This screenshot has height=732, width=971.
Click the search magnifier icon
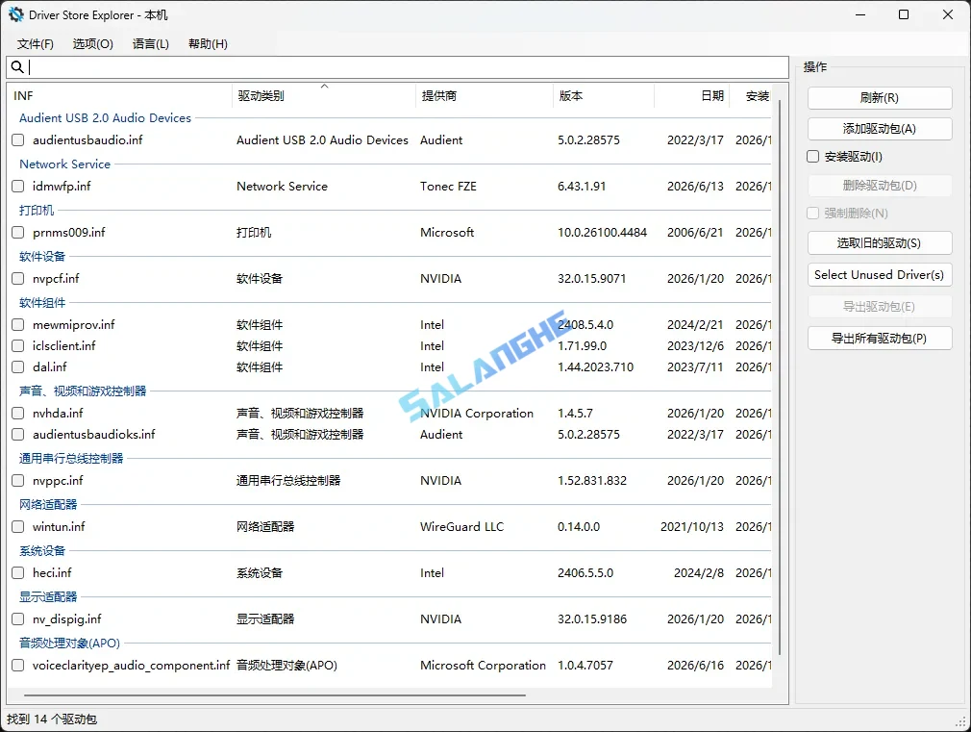coord(17,67)
